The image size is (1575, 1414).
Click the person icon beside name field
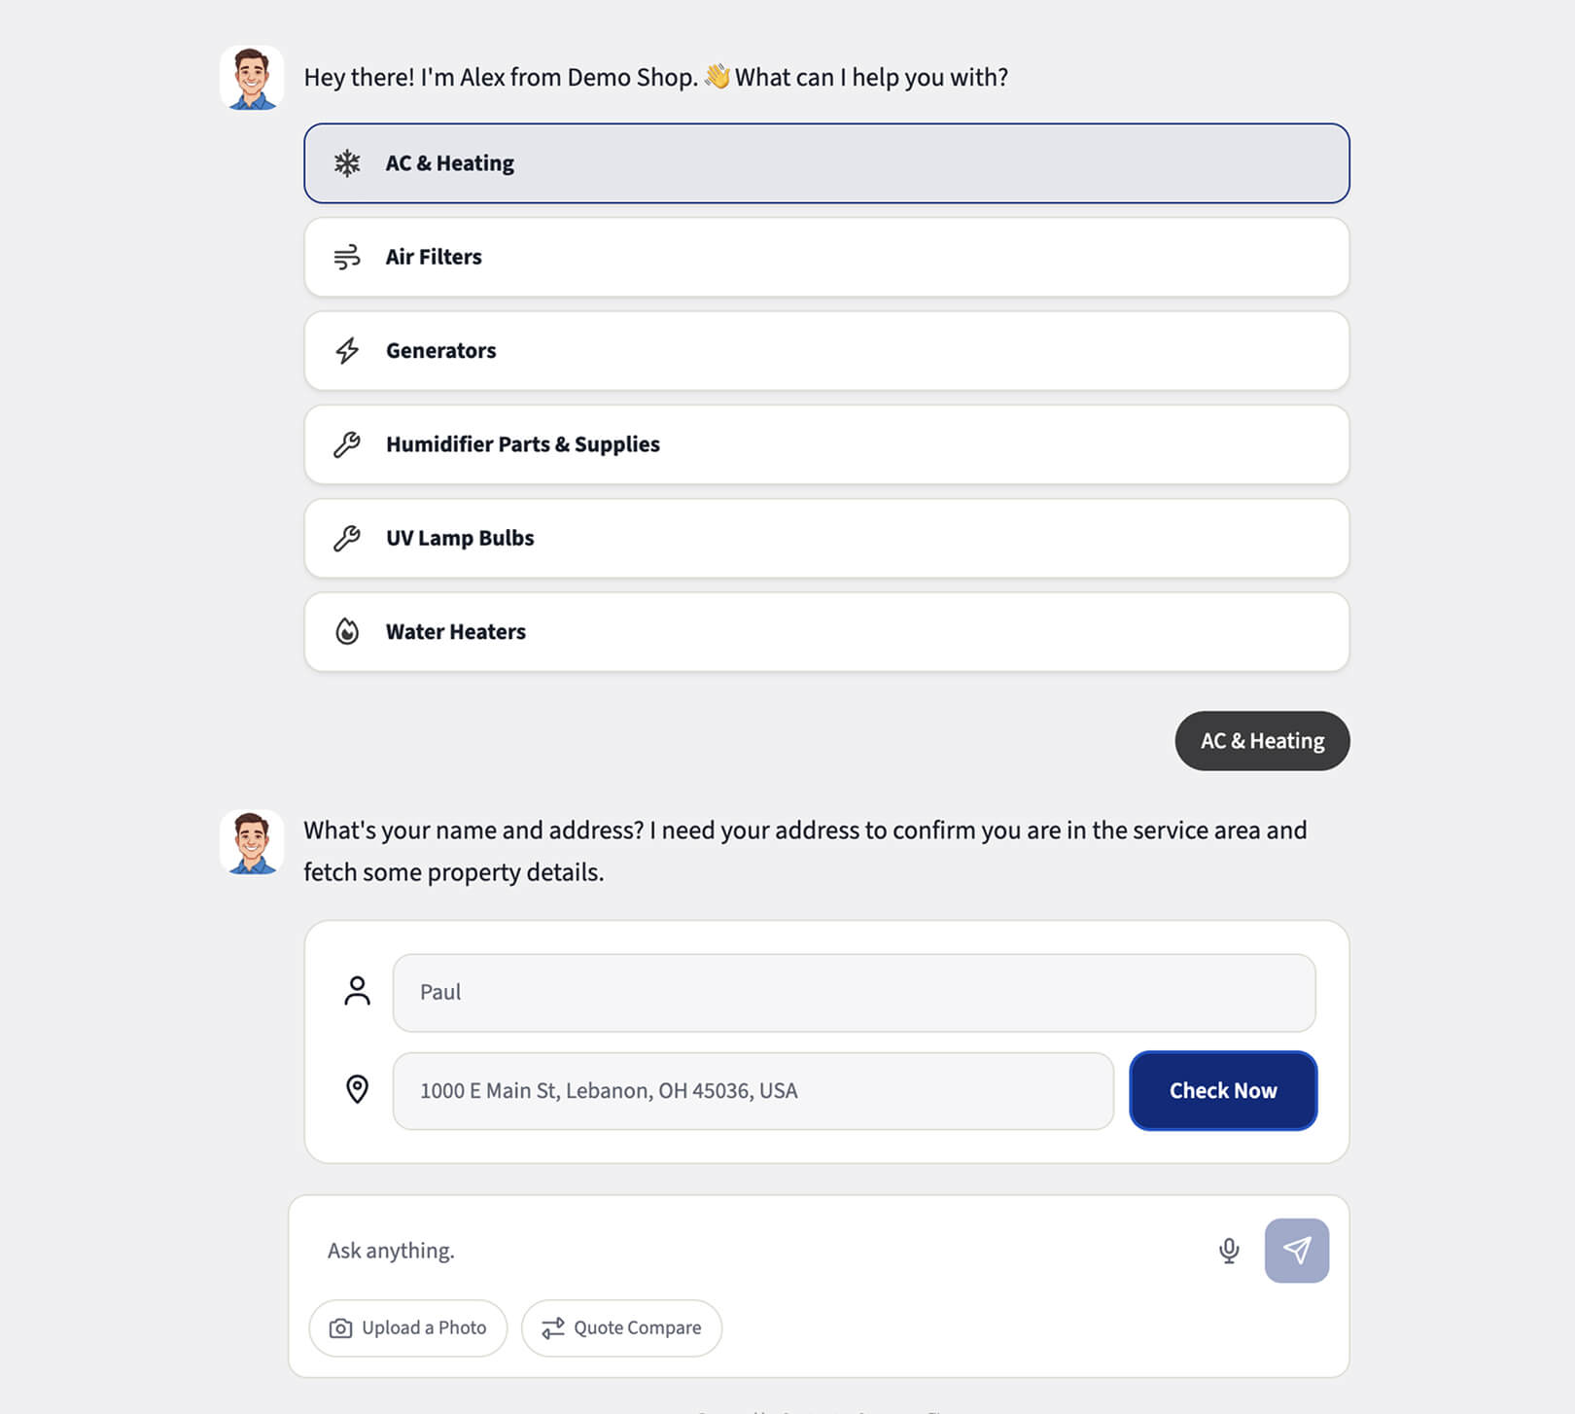358,991
